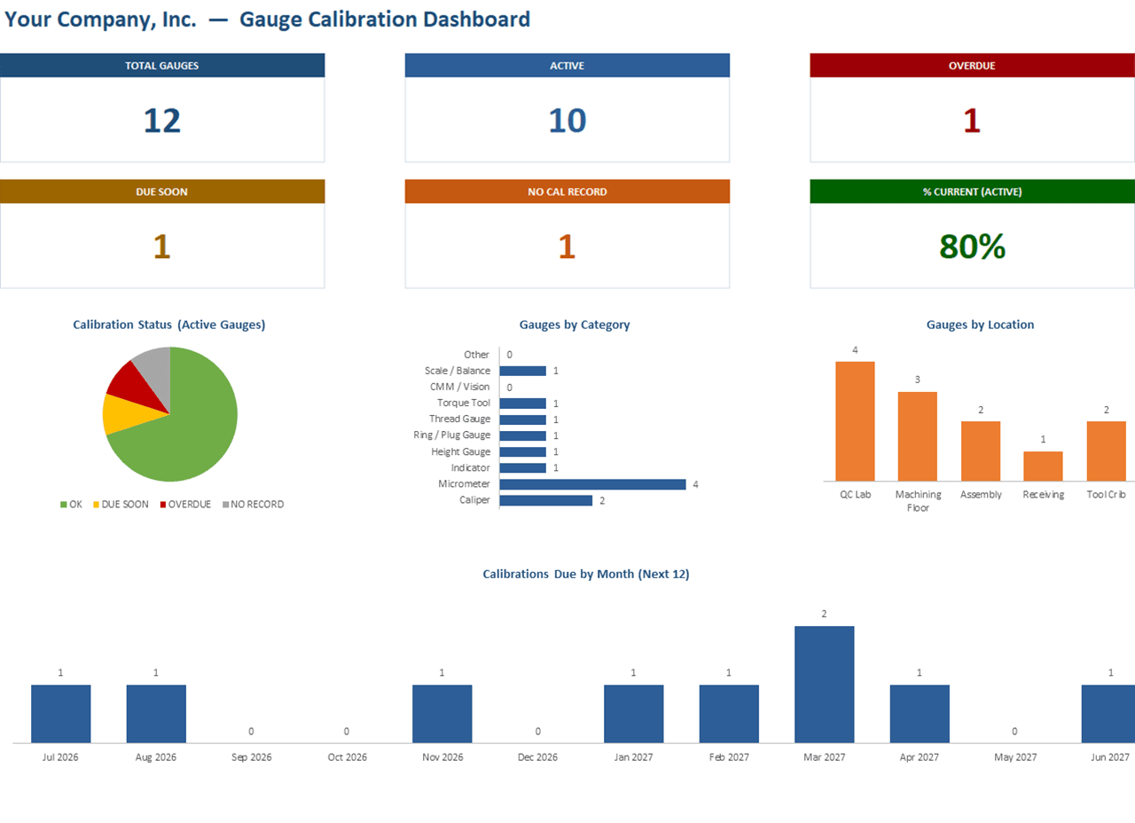Image resolution: width=1135 pixels, height=823 pixels.
Task: Select the 'Tool Crib' axis label
Action: coord(1107,495)
